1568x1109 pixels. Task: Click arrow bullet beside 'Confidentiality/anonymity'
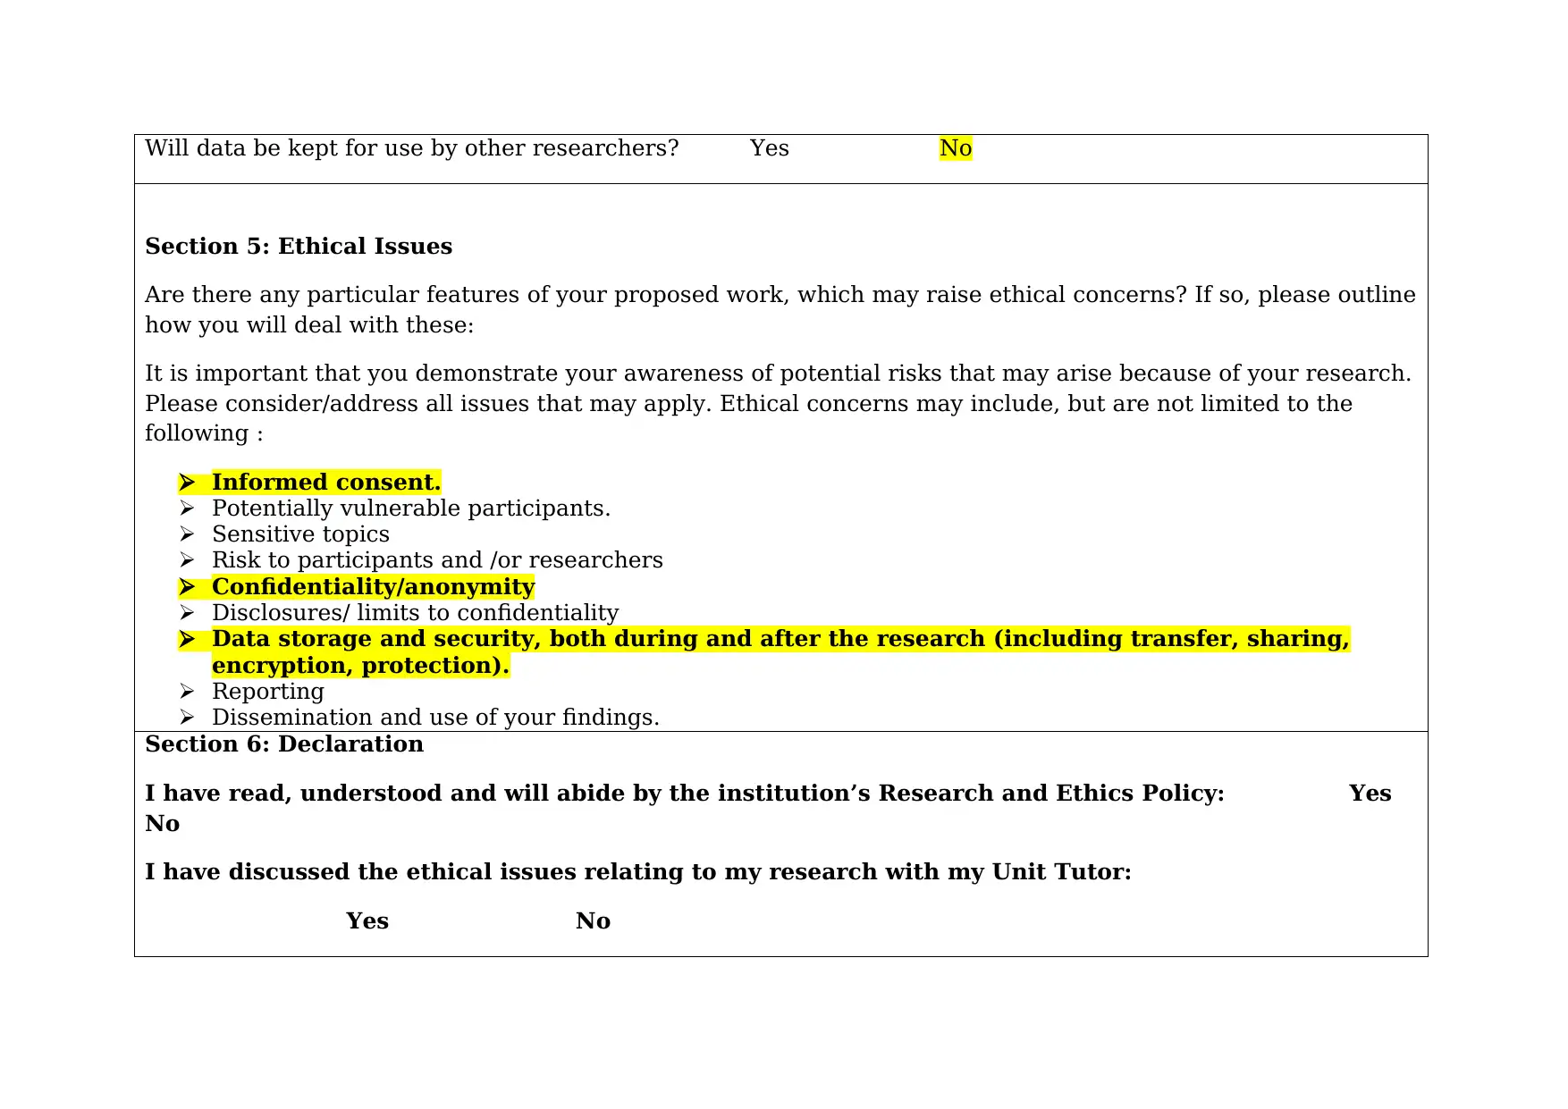pyautogui.click(x=187, y=587)
